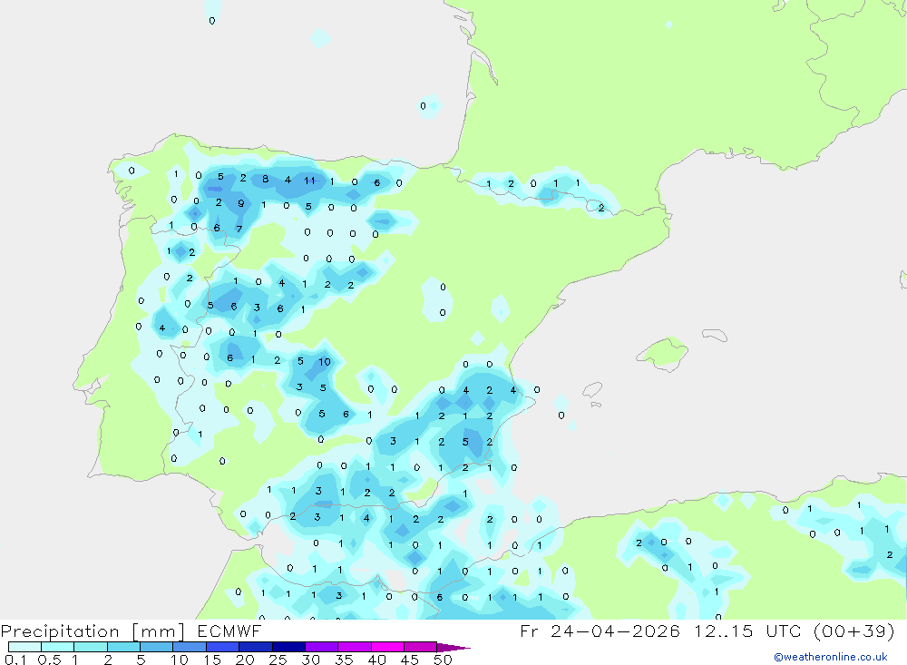Select the 35–40 mm magenta legend swatch
This screenshot has width=907, height=665.
pos(354,647)
